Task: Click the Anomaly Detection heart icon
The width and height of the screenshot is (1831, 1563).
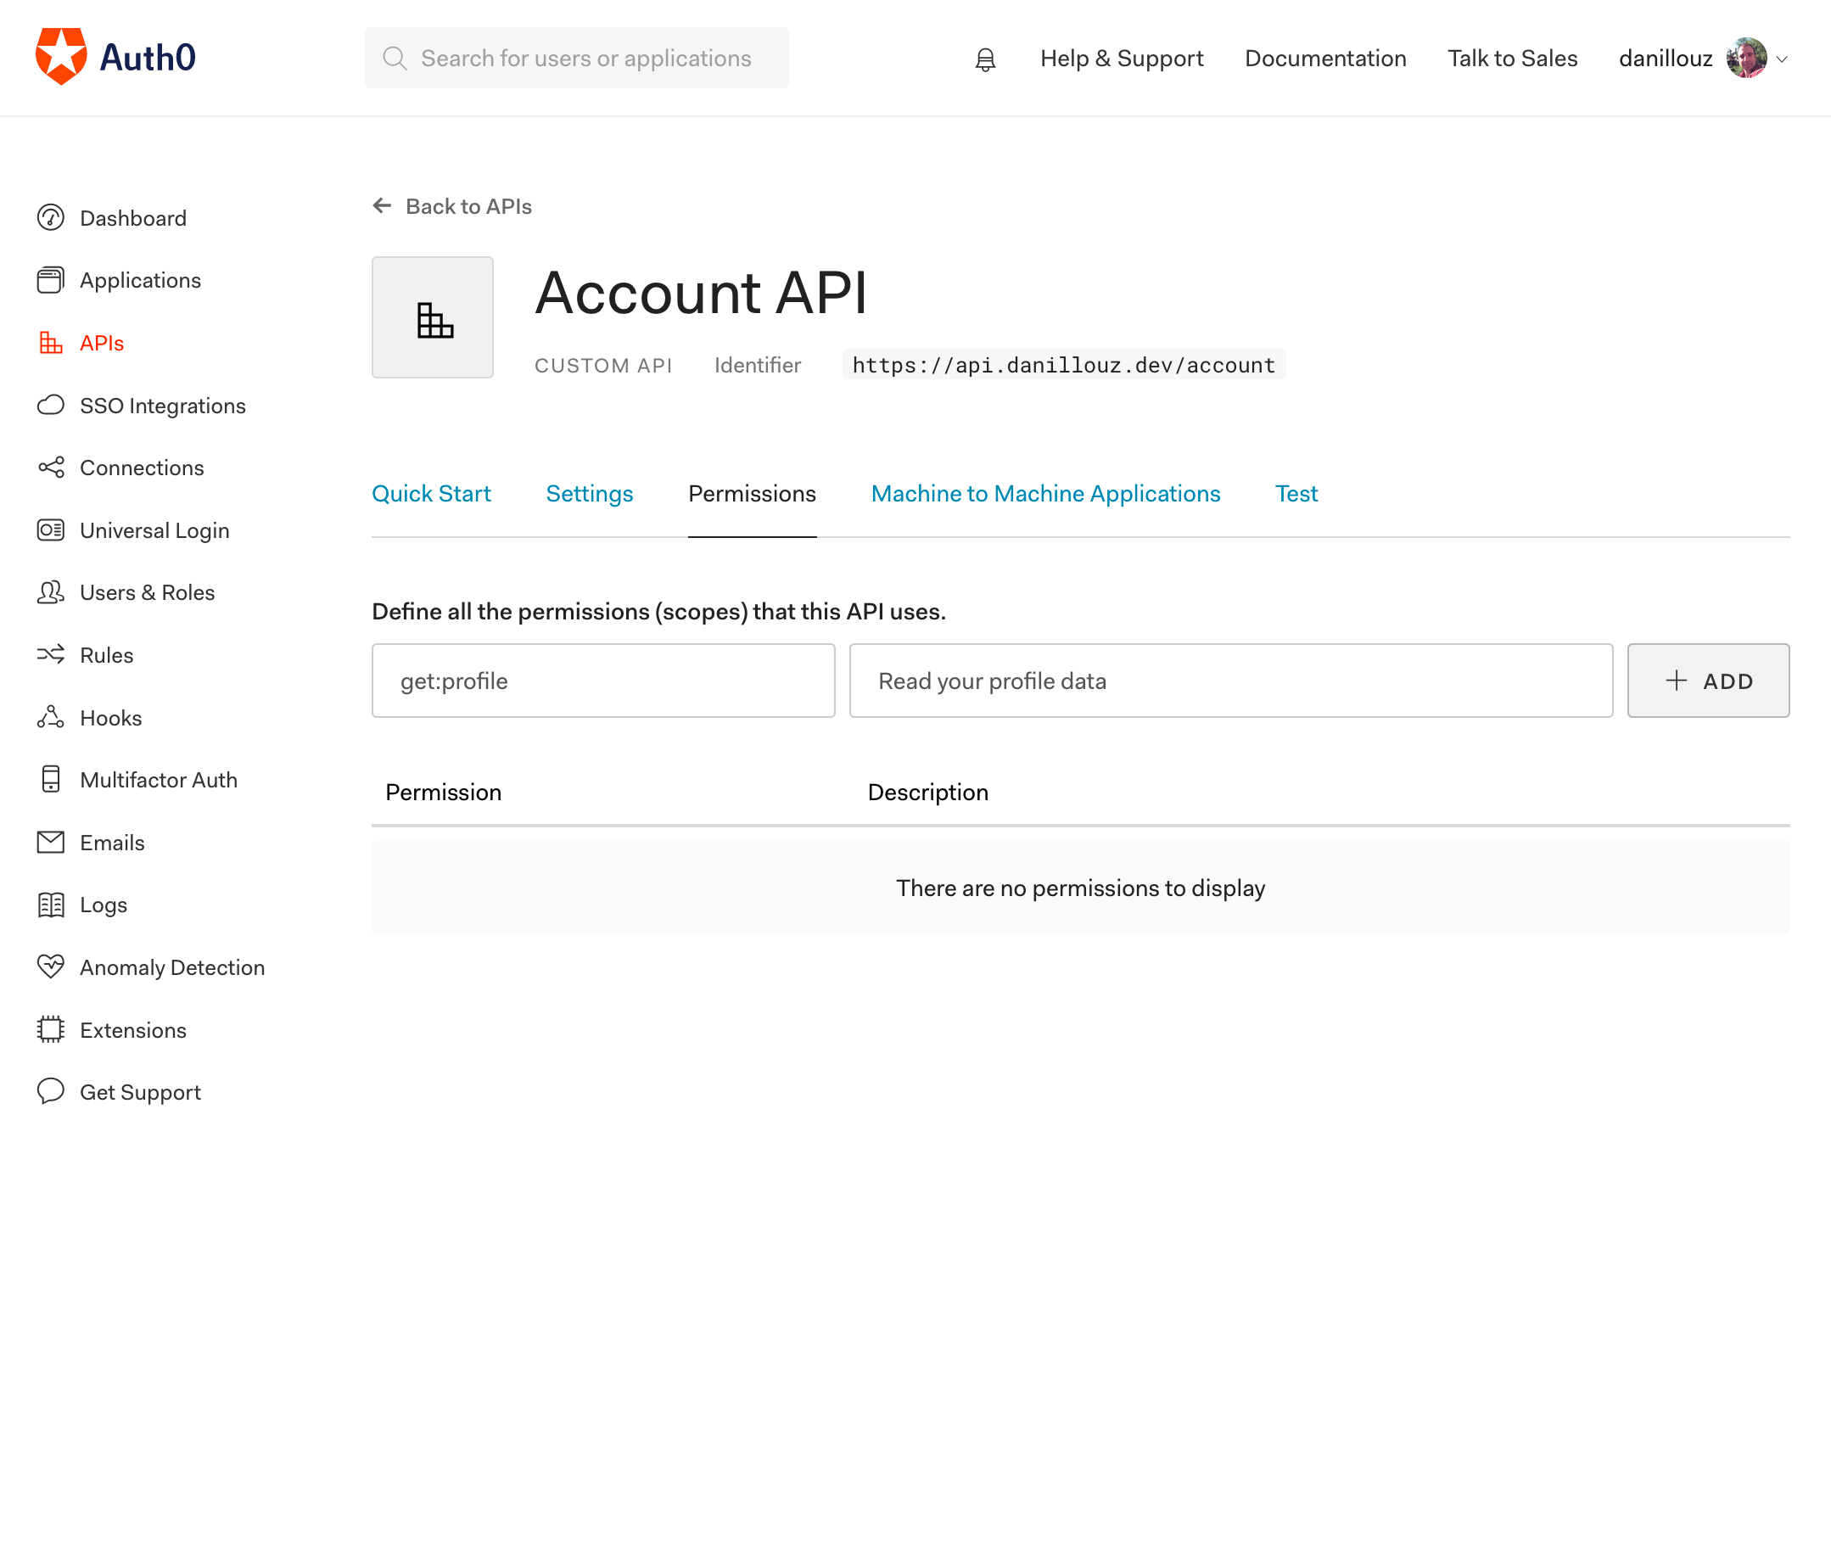Action: coord(50,966)
